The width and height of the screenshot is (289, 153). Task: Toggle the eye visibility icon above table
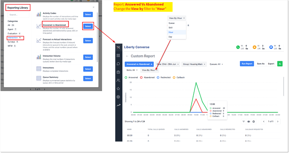[x=249, y=122]
